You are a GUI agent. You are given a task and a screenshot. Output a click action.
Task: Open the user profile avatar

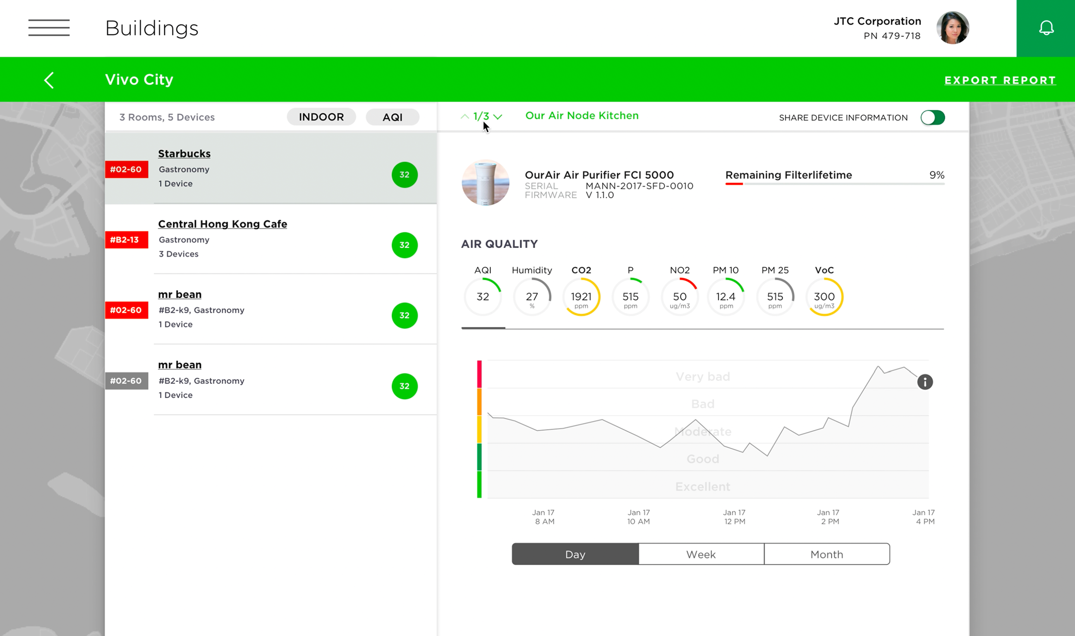tap(952, 27)
